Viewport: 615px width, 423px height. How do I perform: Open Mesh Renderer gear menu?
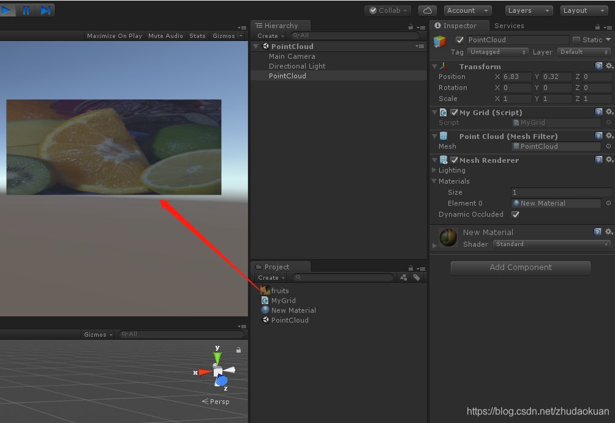609,160
